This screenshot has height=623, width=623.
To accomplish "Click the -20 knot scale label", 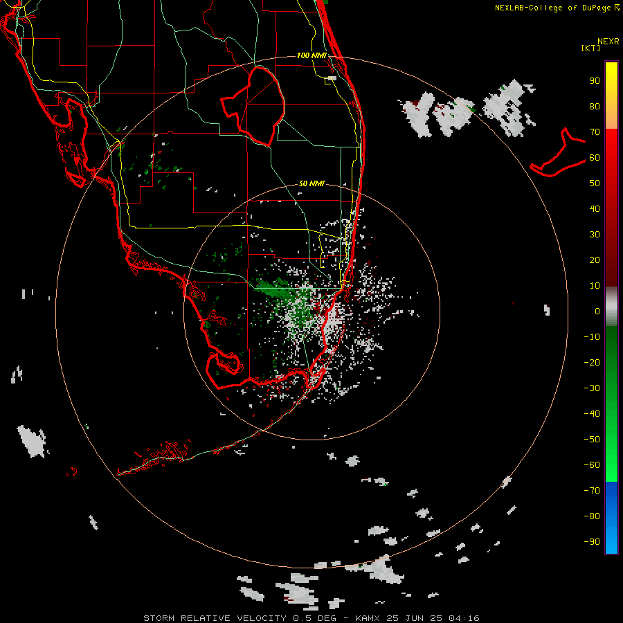I will (x=592, y=362).
